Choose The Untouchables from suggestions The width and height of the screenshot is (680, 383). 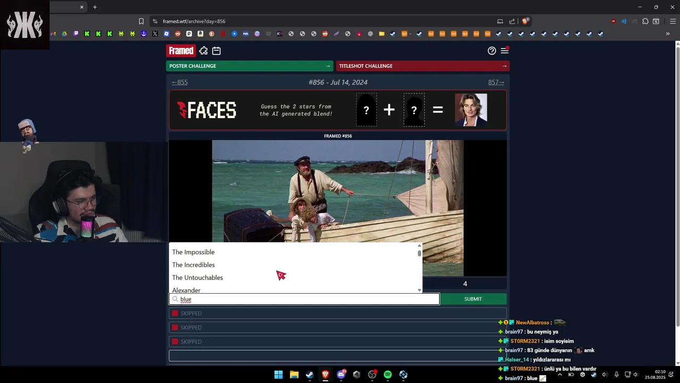(x=198, y=278)
